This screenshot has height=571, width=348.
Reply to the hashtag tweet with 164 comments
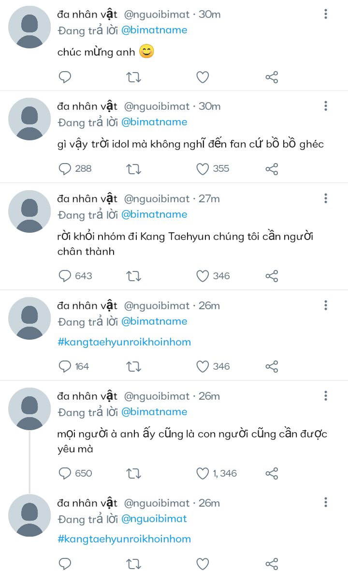(x=65, y=366)
